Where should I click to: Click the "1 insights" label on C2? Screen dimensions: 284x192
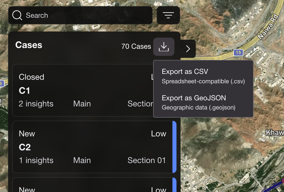point(36,160)
